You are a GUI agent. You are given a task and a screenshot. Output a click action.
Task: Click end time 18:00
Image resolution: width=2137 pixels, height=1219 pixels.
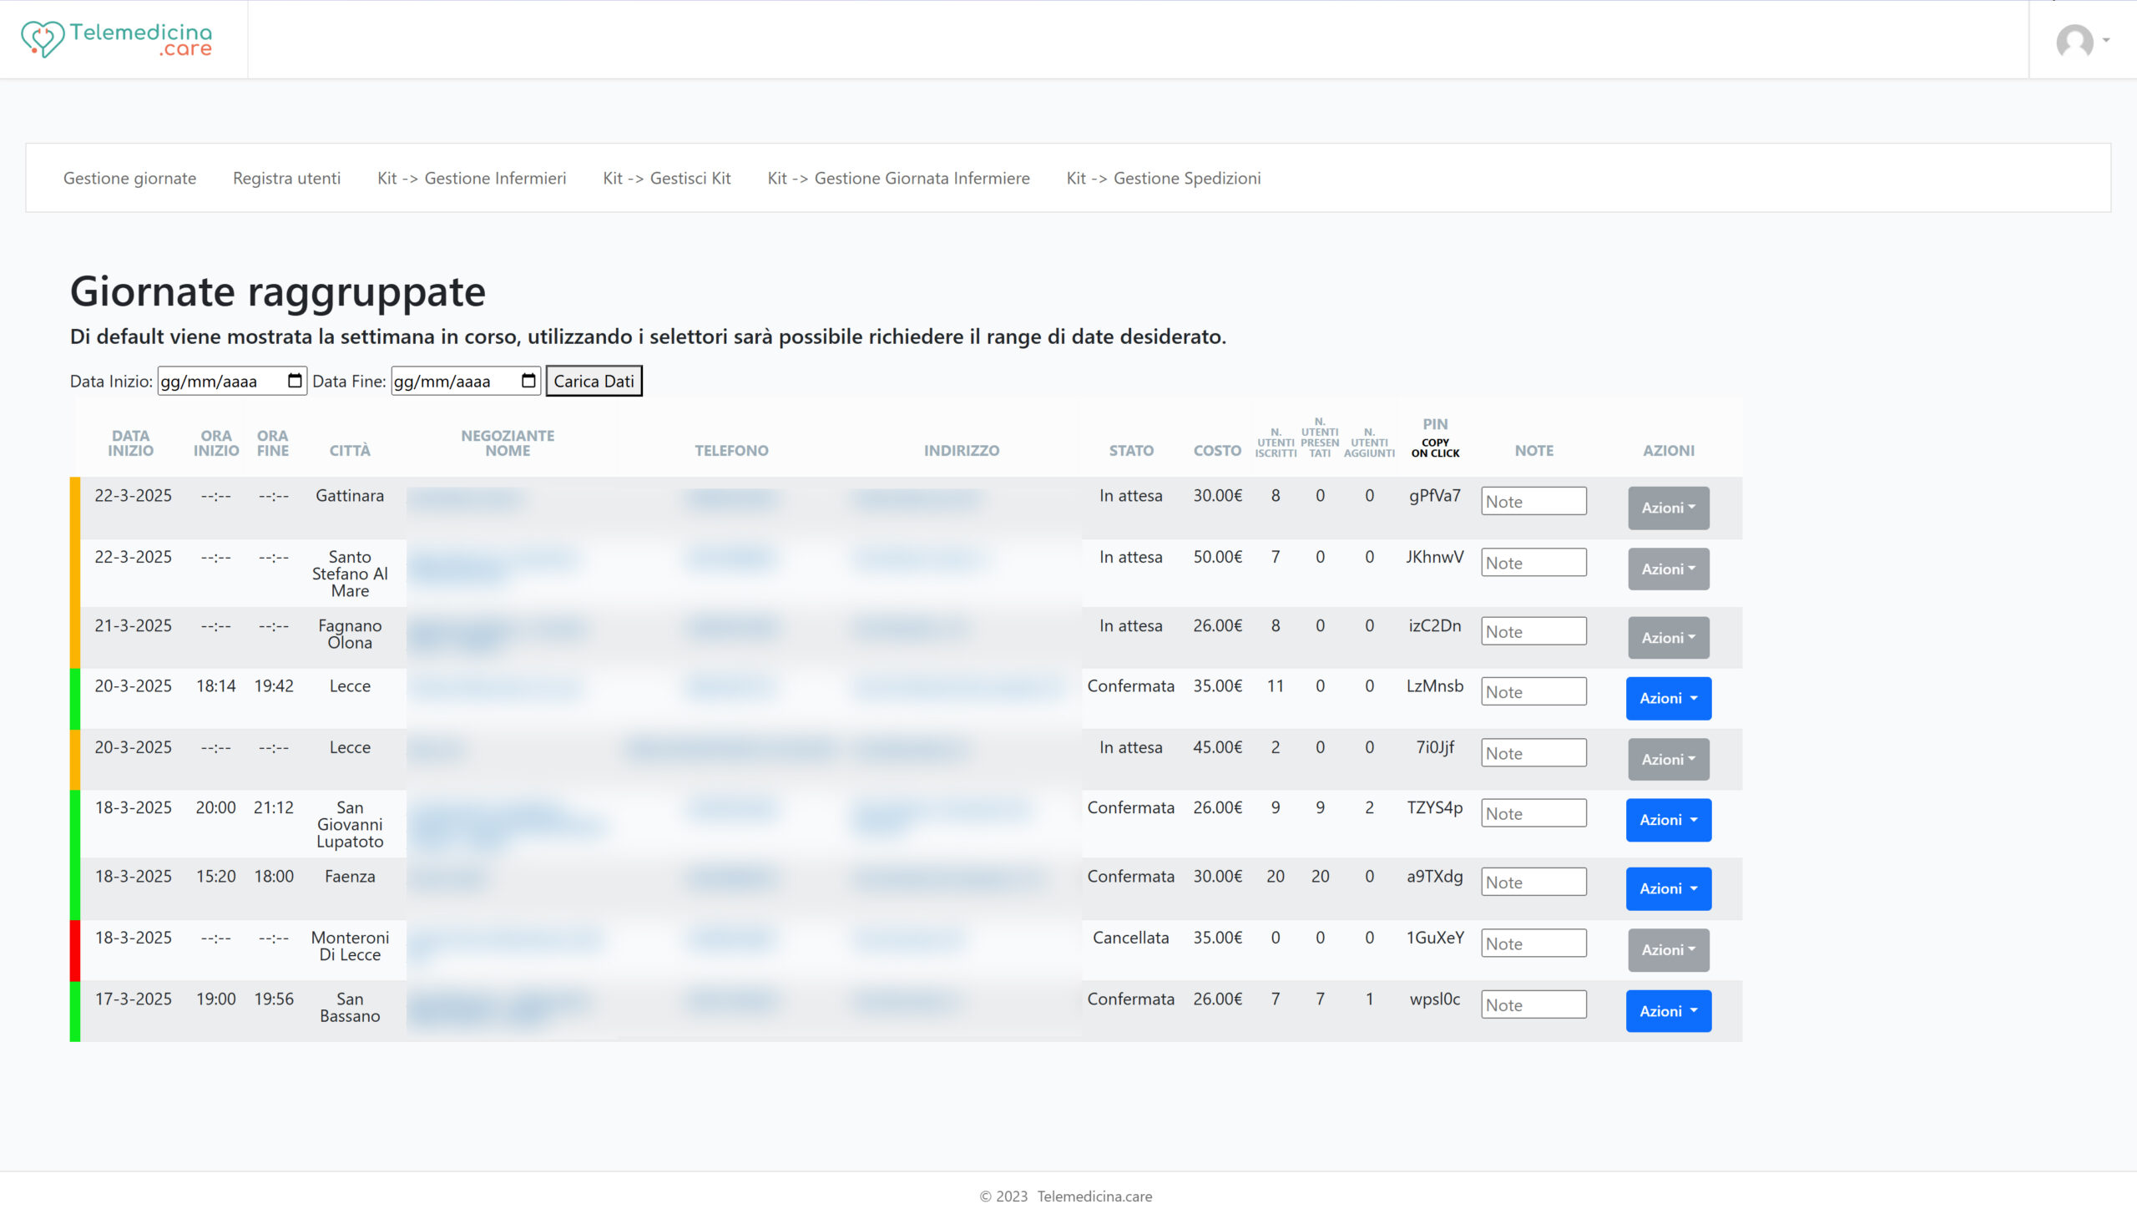(x=274, y=876)
